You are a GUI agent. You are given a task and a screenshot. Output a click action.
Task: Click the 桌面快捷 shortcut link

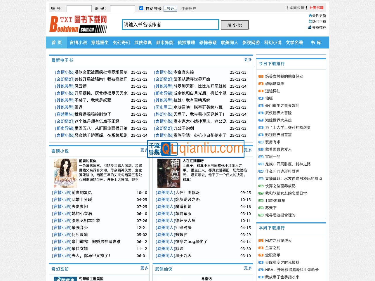[x=296, y=8]
